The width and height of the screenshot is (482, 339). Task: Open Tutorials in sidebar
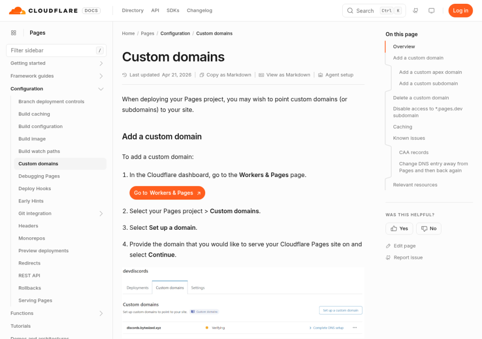point(21,326)
